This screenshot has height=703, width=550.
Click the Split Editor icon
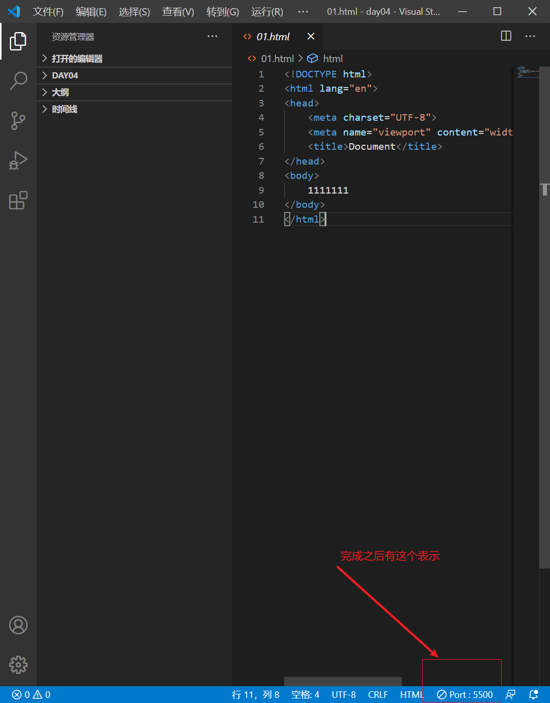pyautogui.click(x=505, y=36)
